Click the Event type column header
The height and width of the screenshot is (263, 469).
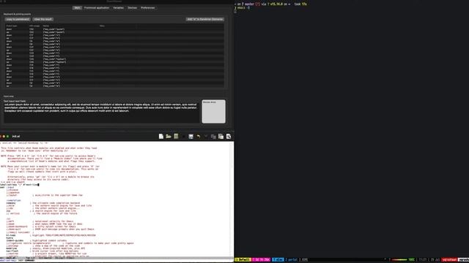[12, 26]
